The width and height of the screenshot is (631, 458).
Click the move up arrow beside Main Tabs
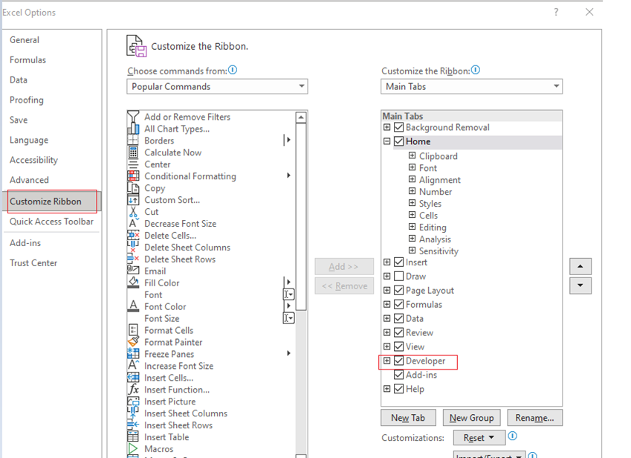coord(580,266)
